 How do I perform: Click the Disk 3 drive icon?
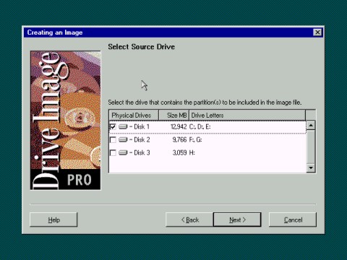coord(123,152)
